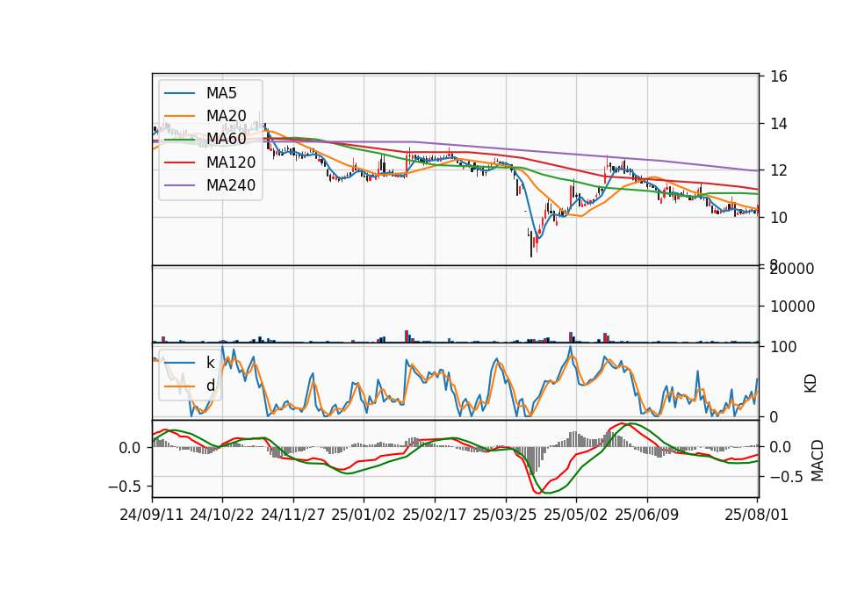Click the MACD vertical axis title
The width and height of the screenshot is (843, 606).
(818, 460)
